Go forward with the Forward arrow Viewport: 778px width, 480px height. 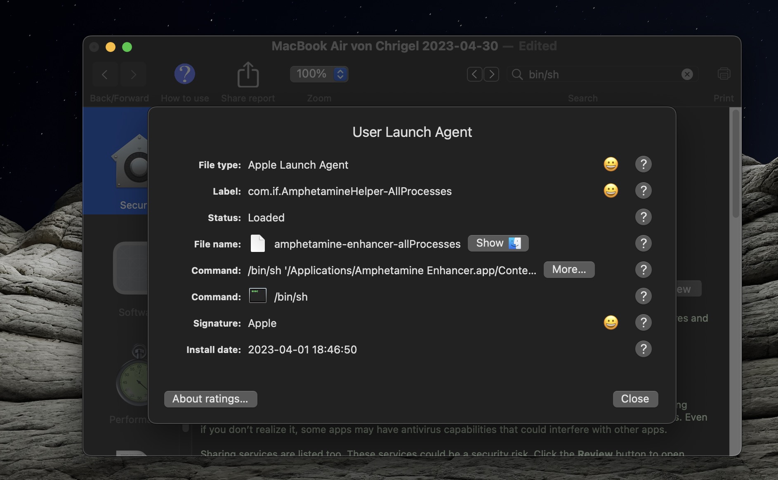tap(133, 75)
